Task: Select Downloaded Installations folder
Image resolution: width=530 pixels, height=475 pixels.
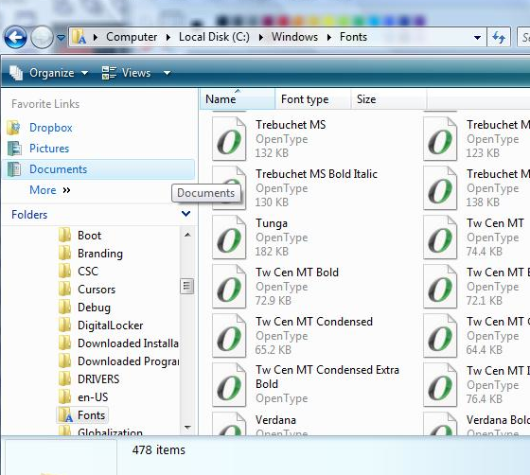Action: pos(128,343)
